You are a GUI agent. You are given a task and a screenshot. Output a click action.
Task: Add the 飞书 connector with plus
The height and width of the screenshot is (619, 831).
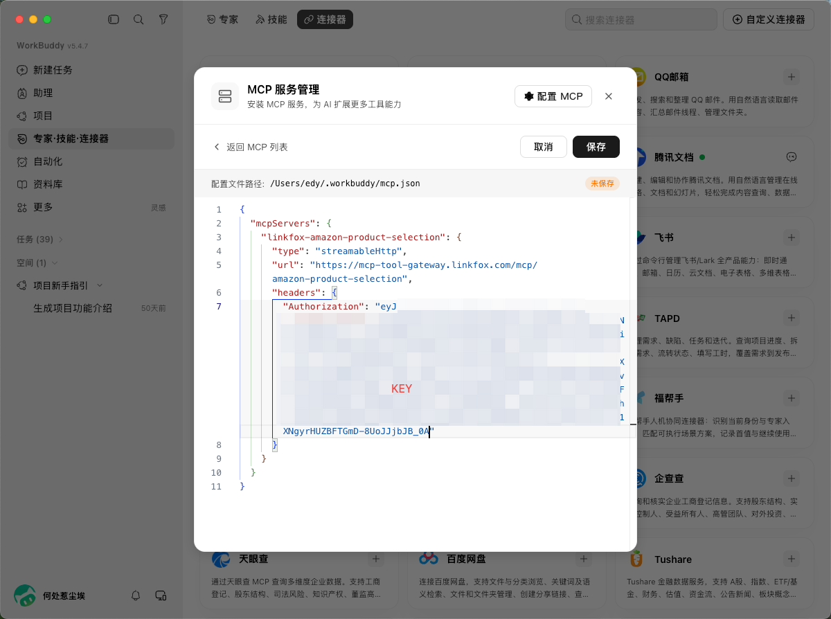coord(792,237)
